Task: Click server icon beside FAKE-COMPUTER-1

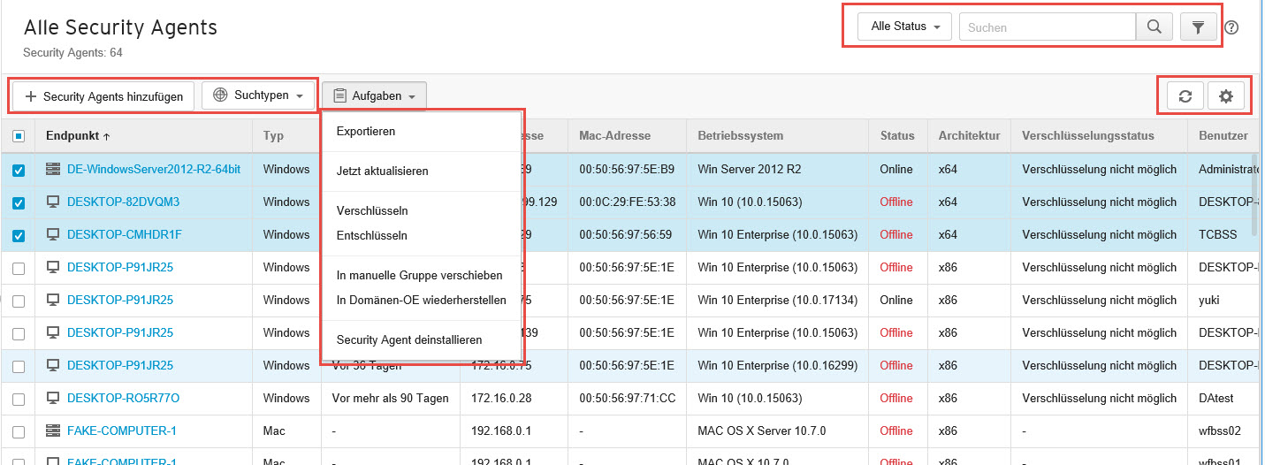Action: (53, 431)
